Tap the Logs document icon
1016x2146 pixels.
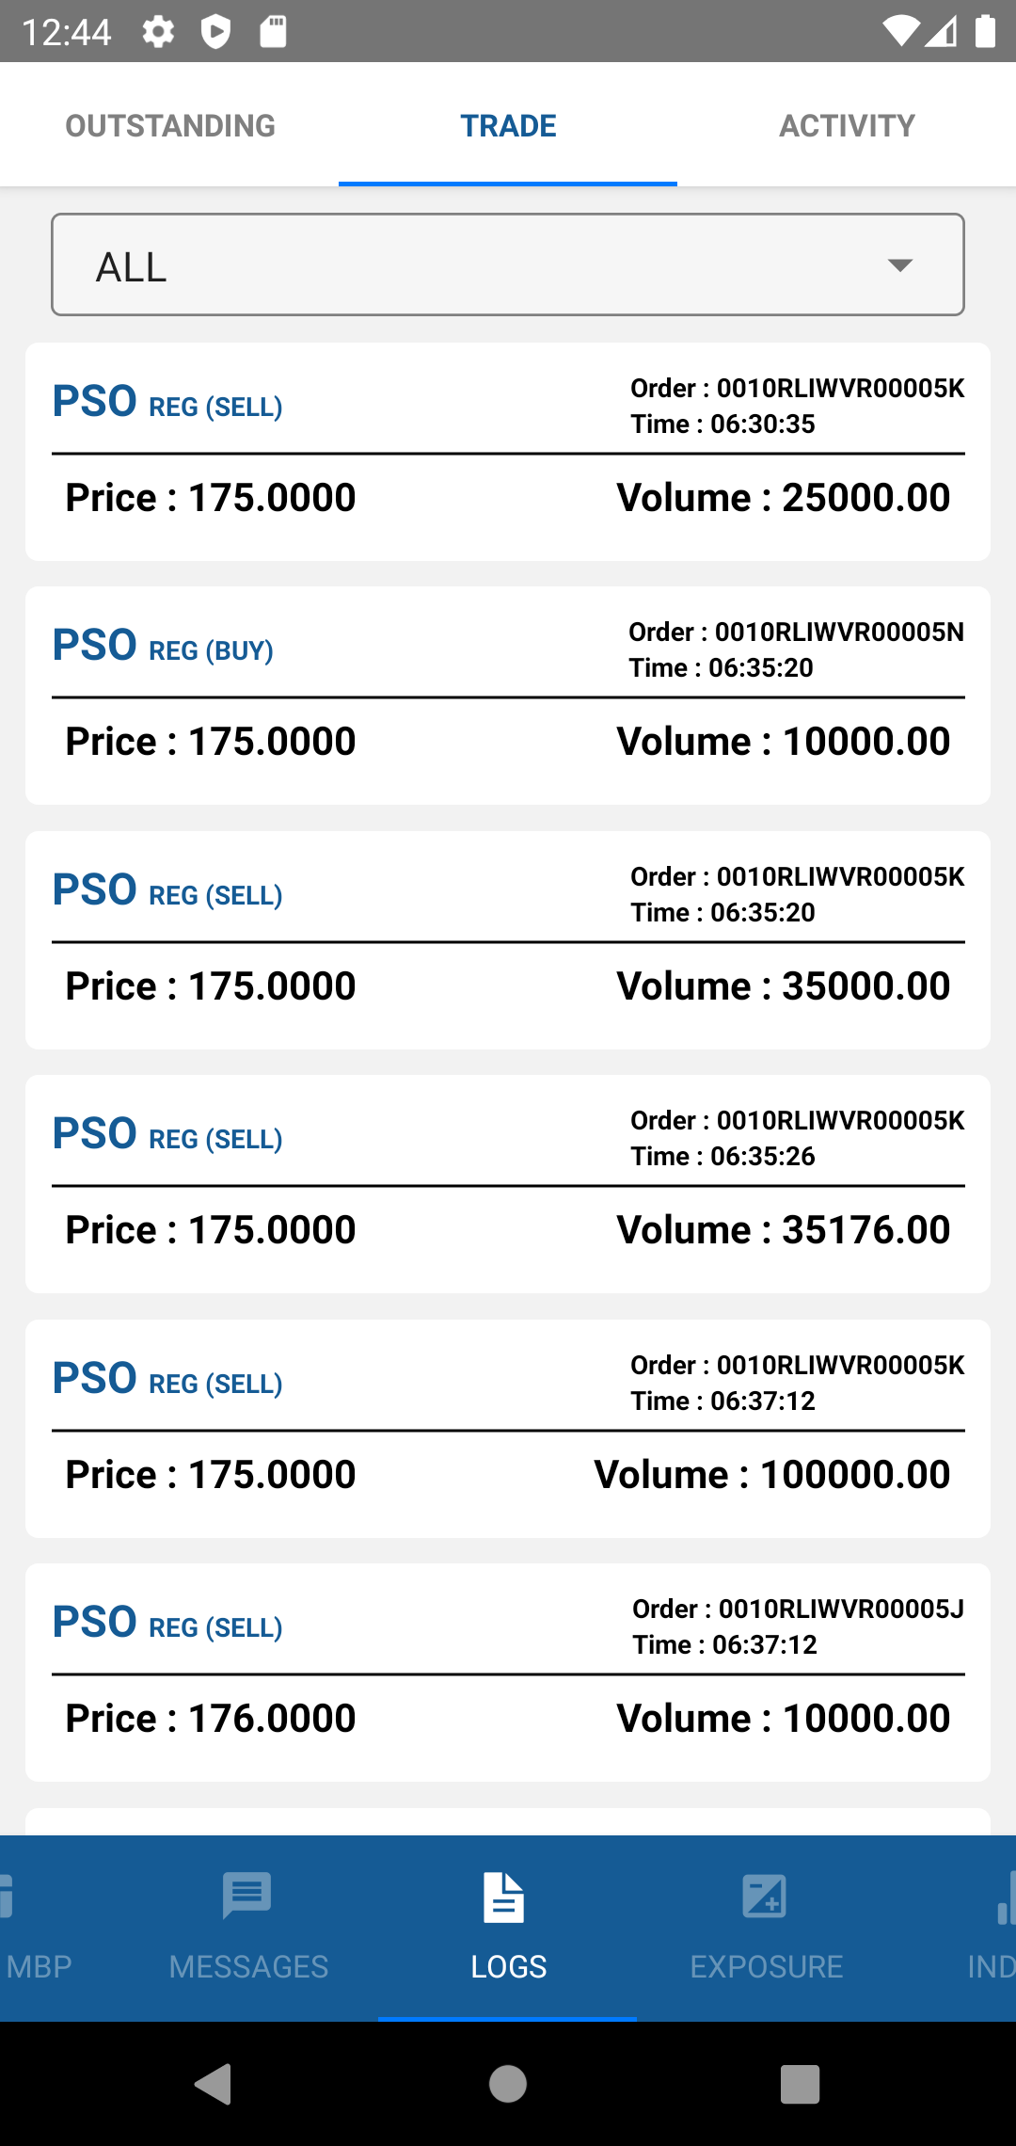tap(504, 1896)
